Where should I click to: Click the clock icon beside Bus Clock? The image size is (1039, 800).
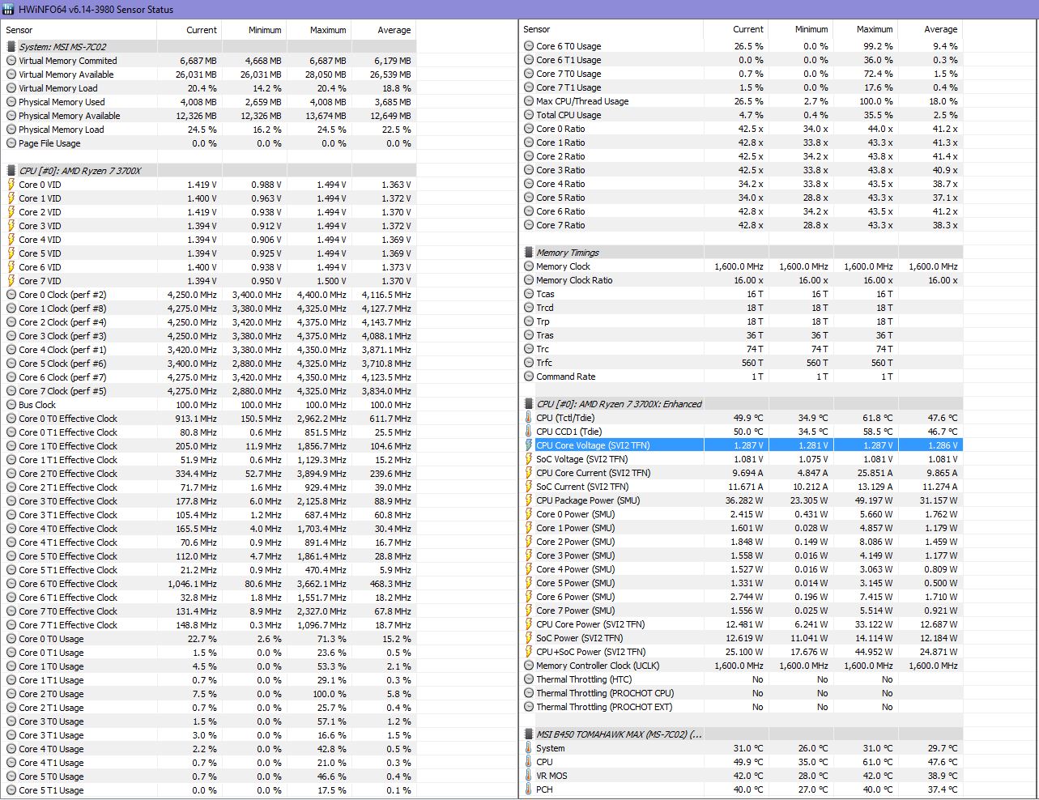(x=11, y=405)
